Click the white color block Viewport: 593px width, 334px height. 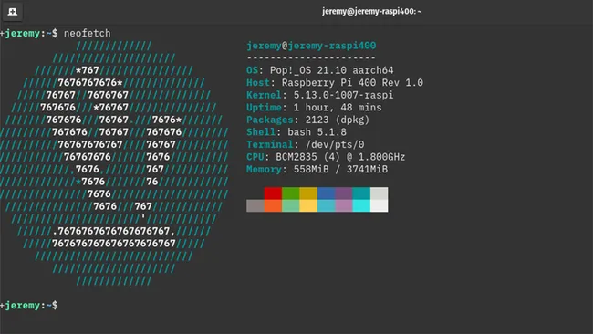(379, 205)
